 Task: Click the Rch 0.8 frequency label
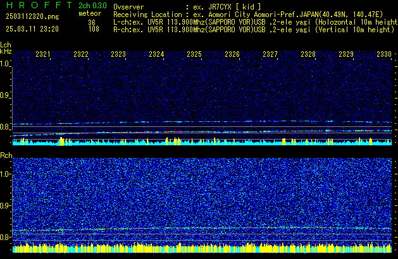(x=5, y=237)
